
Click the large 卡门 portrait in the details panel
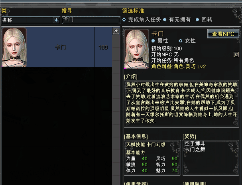(x=137, y=49)
